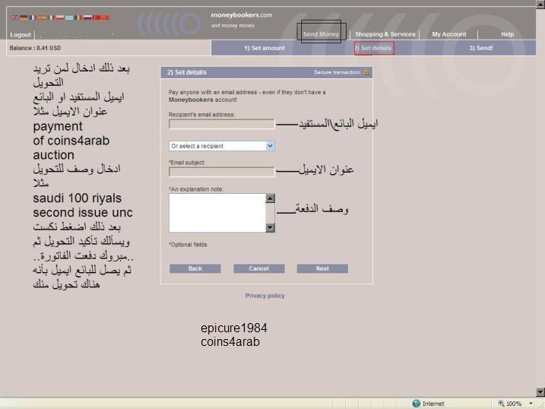Switch language with the UK flag
The width and height of the screenshot is (545, 409).
pyautogui.click(x=15, y=17)
